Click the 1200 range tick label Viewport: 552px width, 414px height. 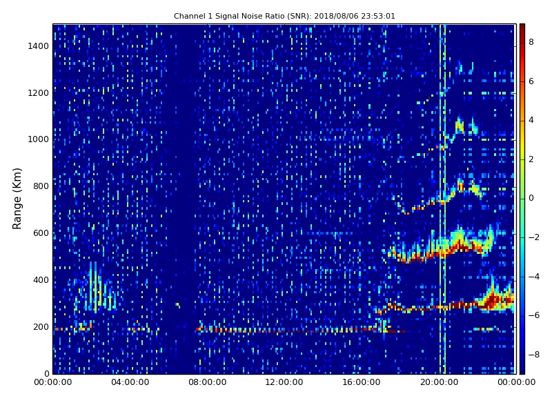(39, 93)
